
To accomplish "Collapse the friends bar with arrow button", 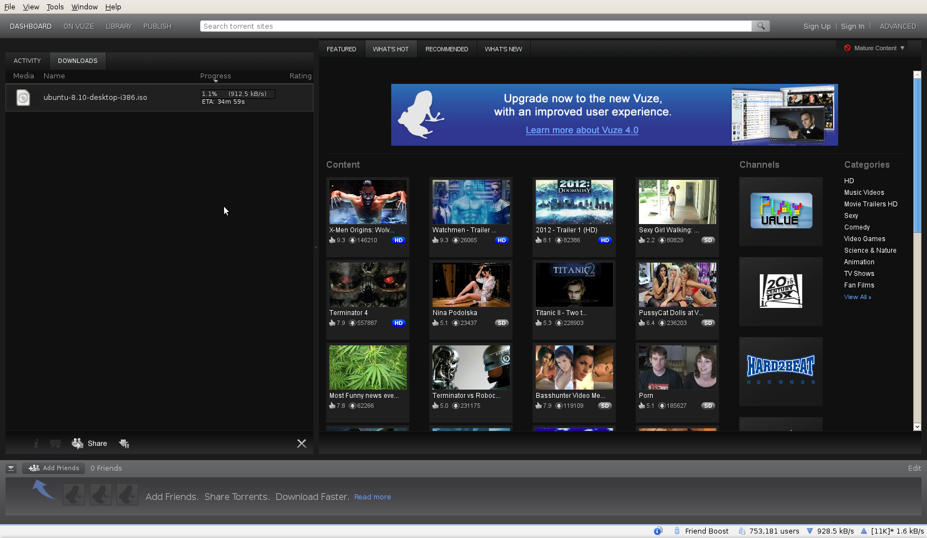I will click(x=11, y=468).
